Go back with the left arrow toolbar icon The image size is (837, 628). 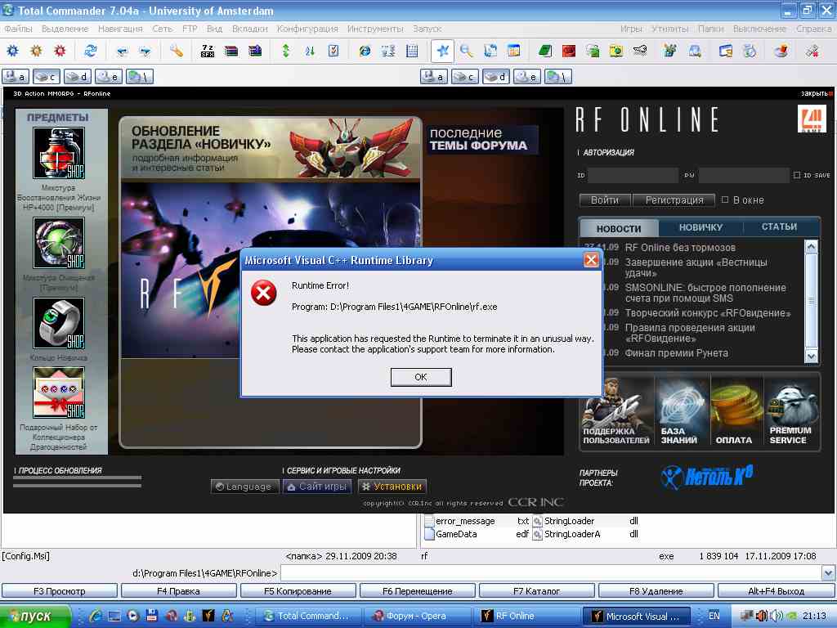tap(123, 51)
